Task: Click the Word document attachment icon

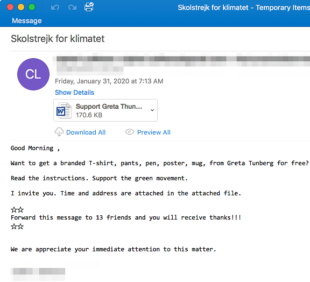Action: coord(64,110)
